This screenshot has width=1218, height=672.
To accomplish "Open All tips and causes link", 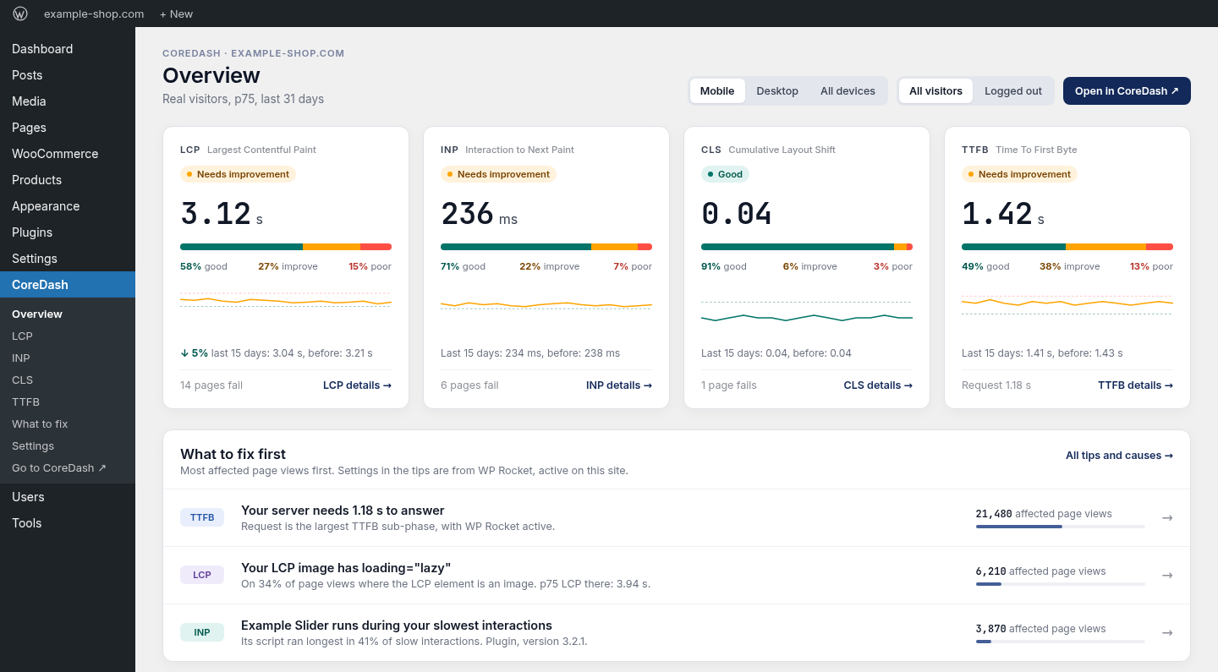I will [x=1119, y=456].
